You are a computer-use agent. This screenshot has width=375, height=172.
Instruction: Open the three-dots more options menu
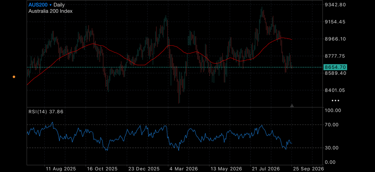335,101
